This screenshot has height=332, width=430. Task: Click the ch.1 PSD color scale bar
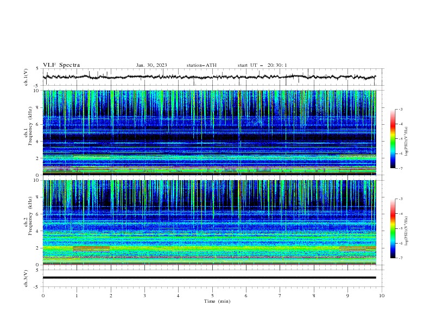[393, 139]
